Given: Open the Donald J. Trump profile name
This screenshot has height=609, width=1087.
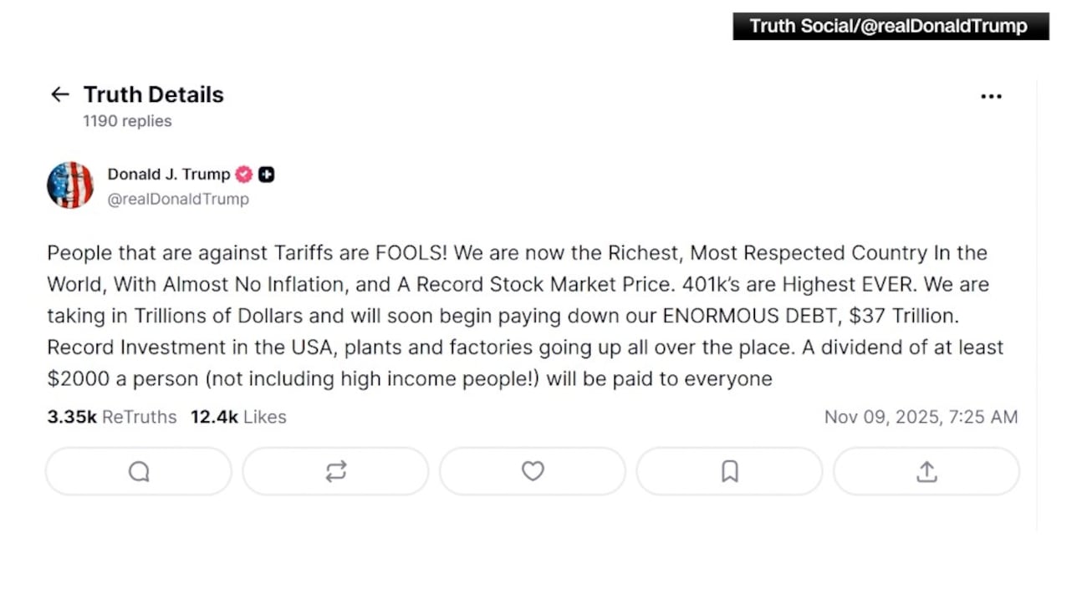Looking at the screenshot, I should pos(168,175).
